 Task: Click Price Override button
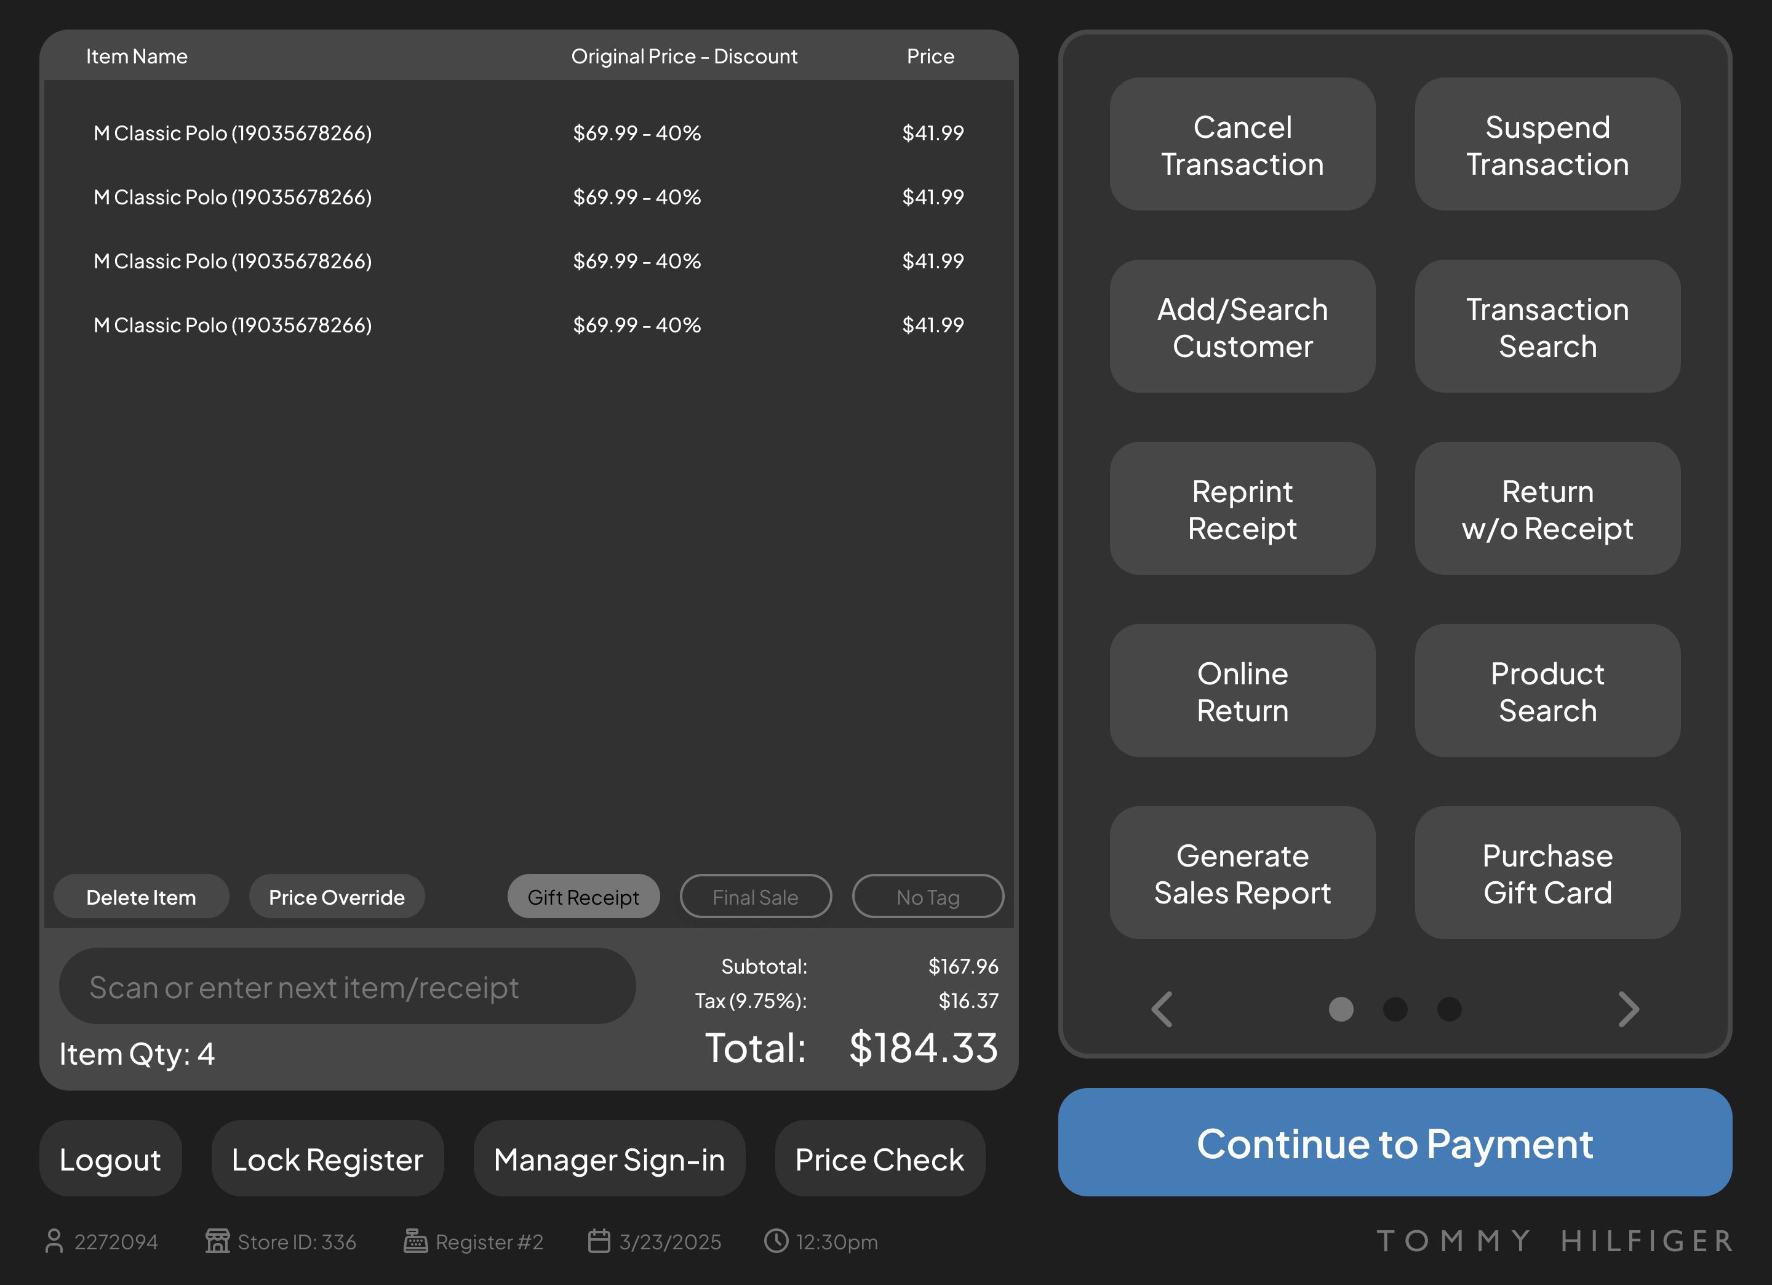click(x=337, y=897)
